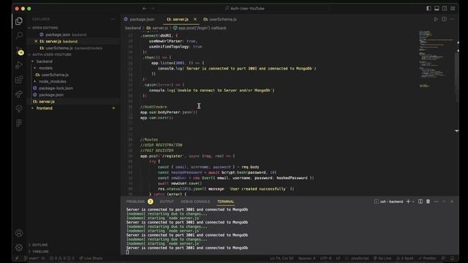Open the Explorer view in activity bar
This screenshot has width=468, height=263.
pos(19,21)
